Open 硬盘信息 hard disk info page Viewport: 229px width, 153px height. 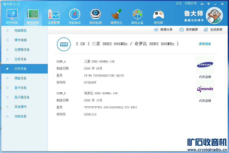[x=20, y=78]
